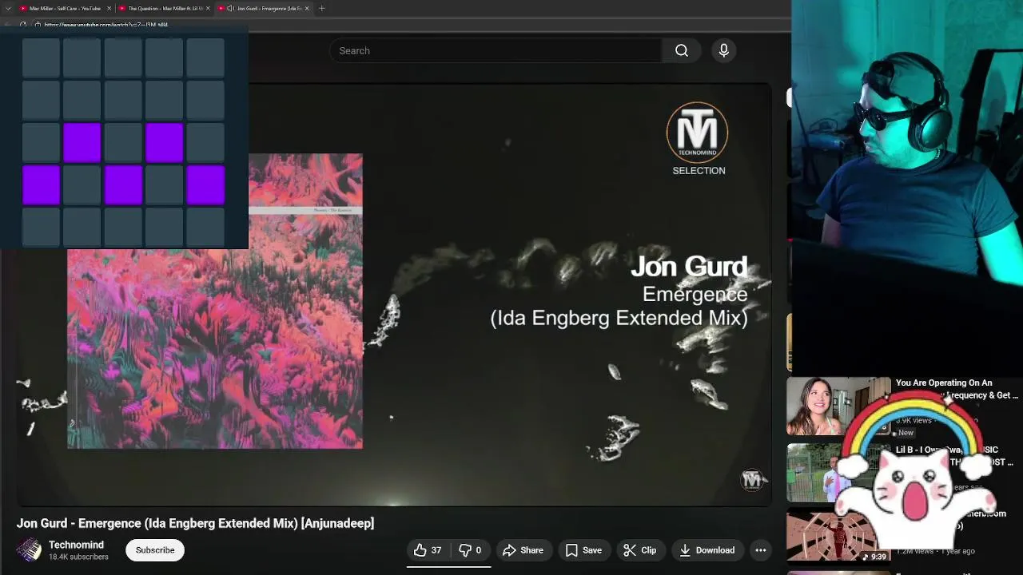The width and height of the screenshot is (1023, 575).
Task: Mute the audio icon on Jon Gurd tab
Action: [x=229, y=8]
